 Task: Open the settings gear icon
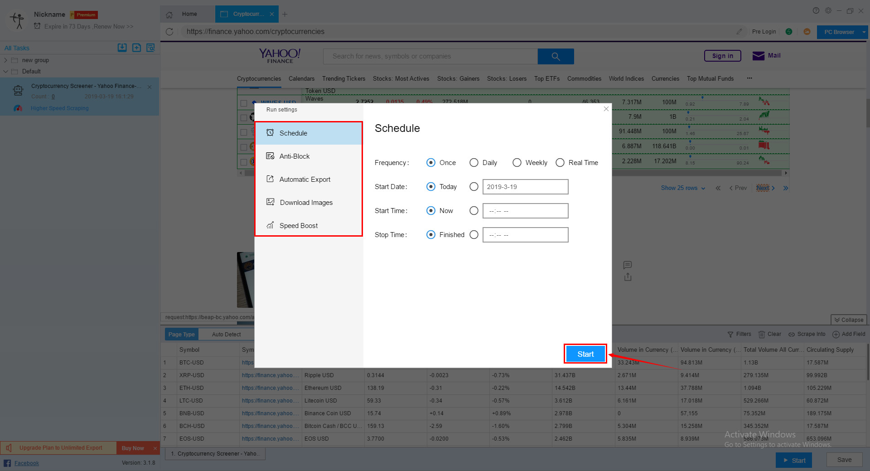coord(828,10)
